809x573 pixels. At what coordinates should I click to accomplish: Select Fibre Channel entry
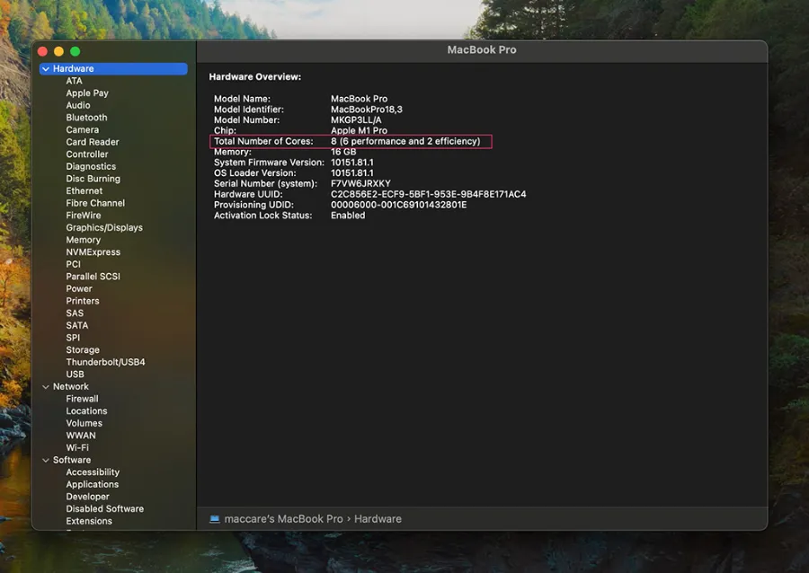click(95, 203)
